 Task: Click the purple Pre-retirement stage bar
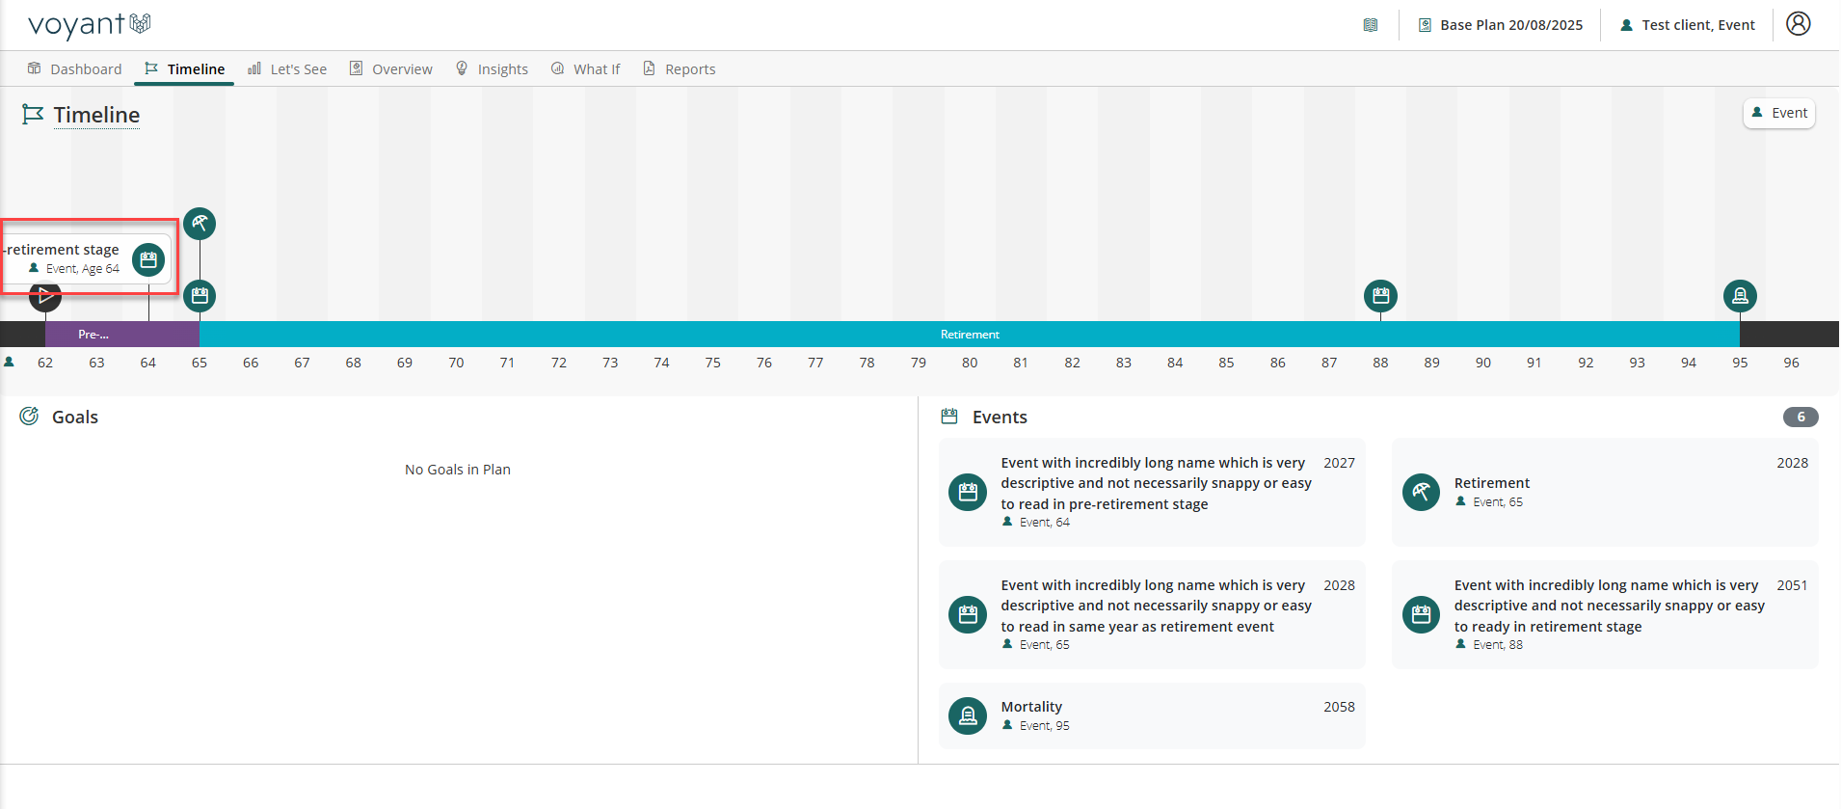click(122, 335)
